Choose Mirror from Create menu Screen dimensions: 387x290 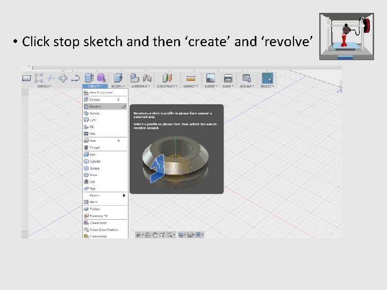tap(105, 202)
